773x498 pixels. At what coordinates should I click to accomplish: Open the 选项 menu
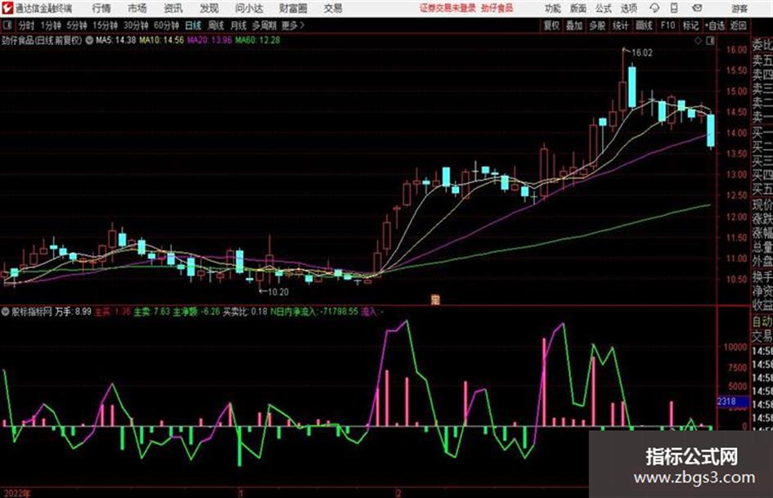click(628, 8)
